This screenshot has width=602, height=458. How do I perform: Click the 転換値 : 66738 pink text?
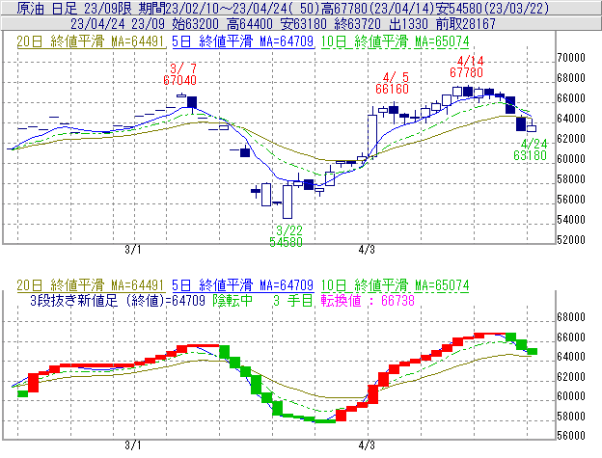point(368,300)
